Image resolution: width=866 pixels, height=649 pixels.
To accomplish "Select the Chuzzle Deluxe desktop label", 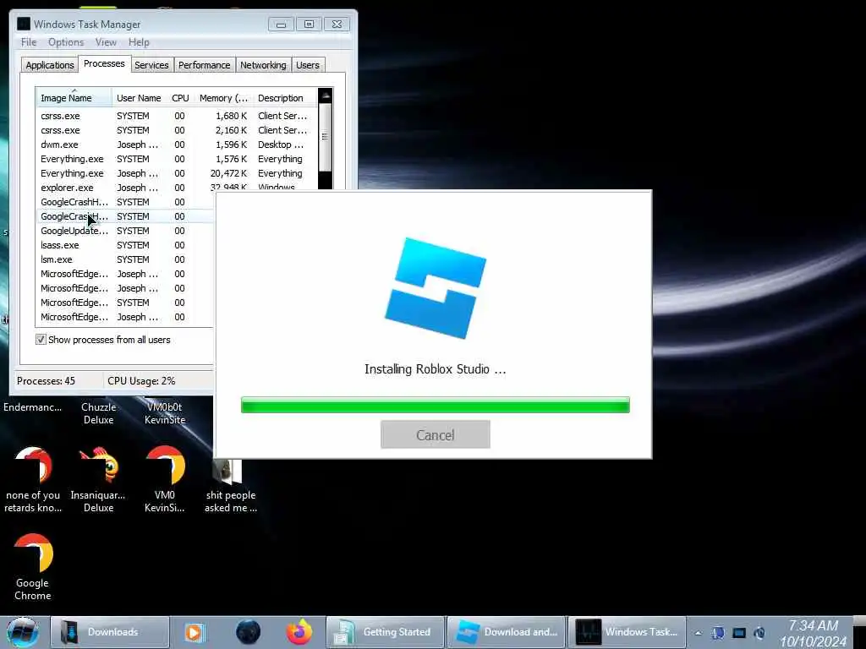I will click(x=98, y=413).
